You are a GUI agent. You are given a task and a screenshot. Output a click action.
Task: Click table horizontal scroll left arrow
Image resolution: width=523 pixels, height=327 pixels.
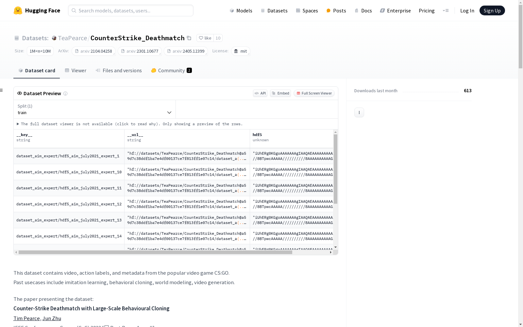tap(16, 252)
